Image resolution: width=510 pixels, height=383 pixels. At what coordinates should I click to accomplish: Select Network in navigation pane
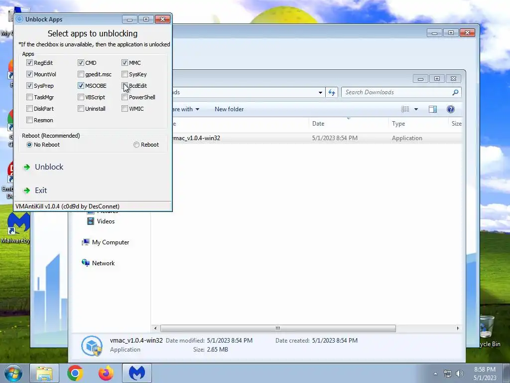point(104,263)
